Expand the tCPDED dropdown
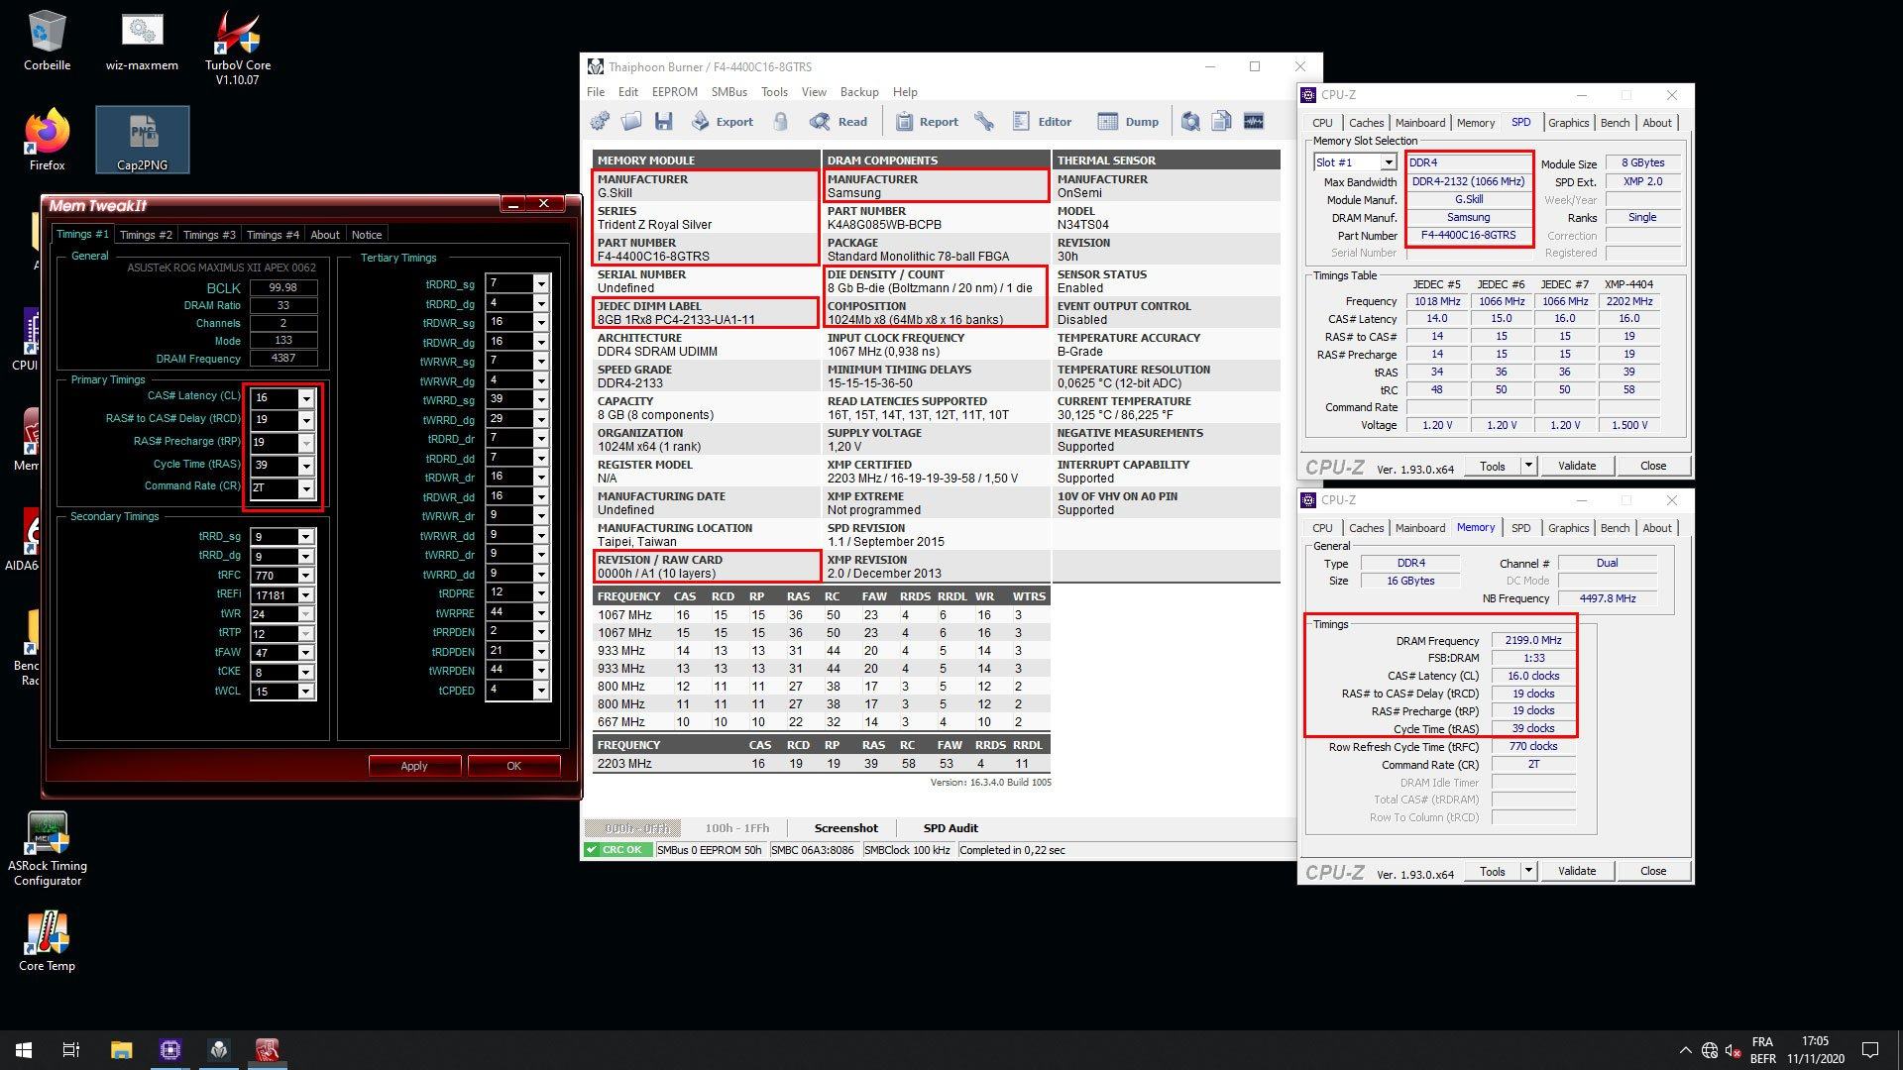This screenshot has height=1070, width=1903. [541, 691]
